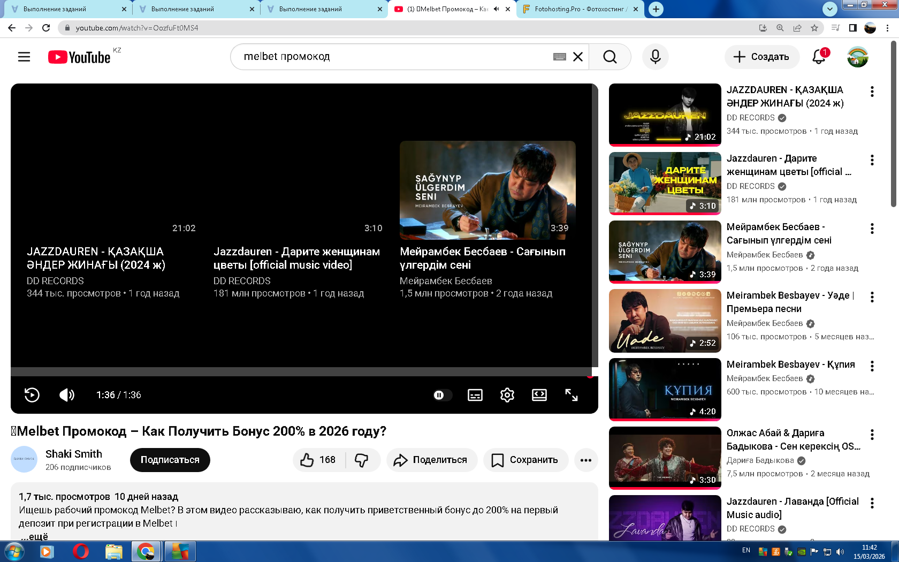Clear the search query with X
The image size is (899, 562).
pos(578,57)
